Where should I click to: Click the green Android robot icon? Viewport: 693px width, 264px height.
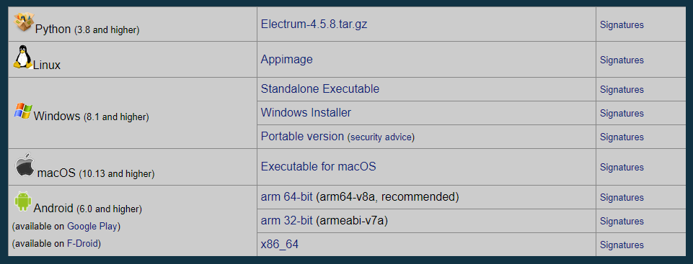23,201
